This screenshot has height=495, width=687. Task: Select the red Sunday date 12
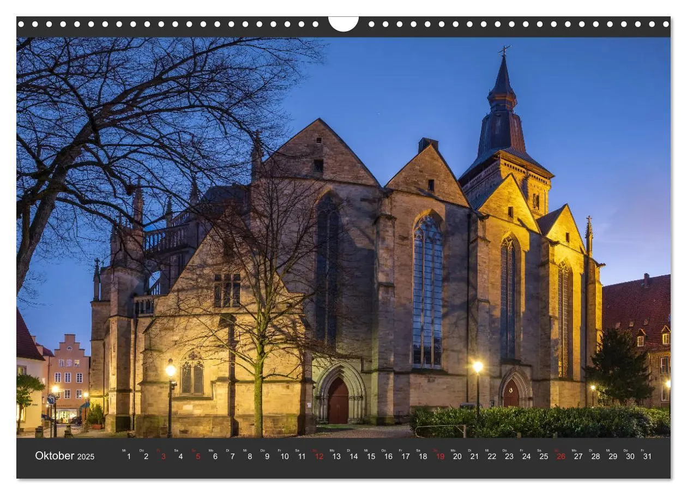point(319,457)
